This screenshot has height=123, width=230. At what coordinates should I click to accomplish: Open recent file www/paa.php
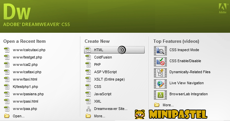pos(25,109)
